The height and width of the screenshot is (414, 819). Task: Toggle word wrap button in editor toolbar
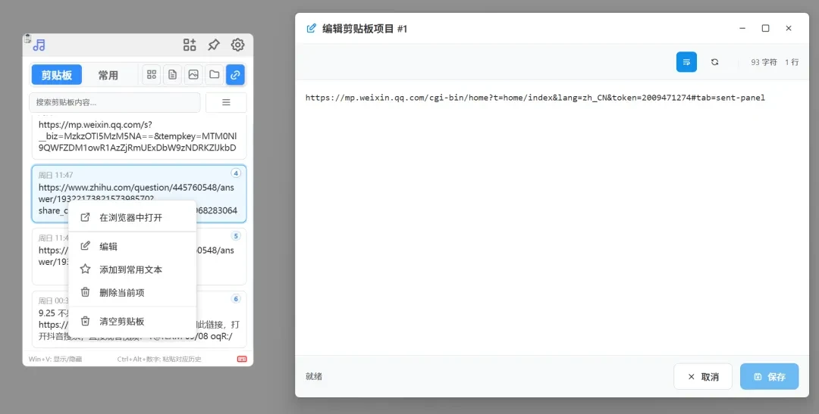(x=686, y=62)
